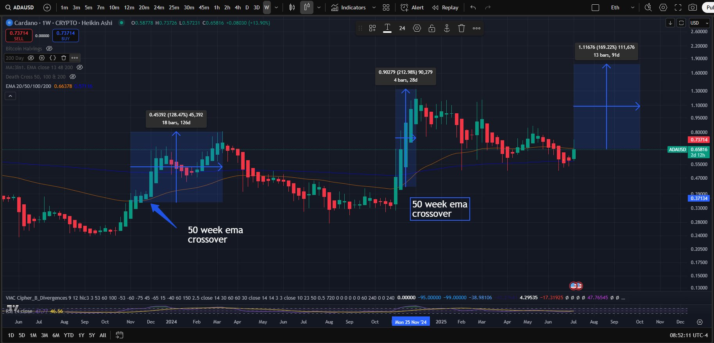
Task: Click the red SELL price button
Action: pos(19,36)
